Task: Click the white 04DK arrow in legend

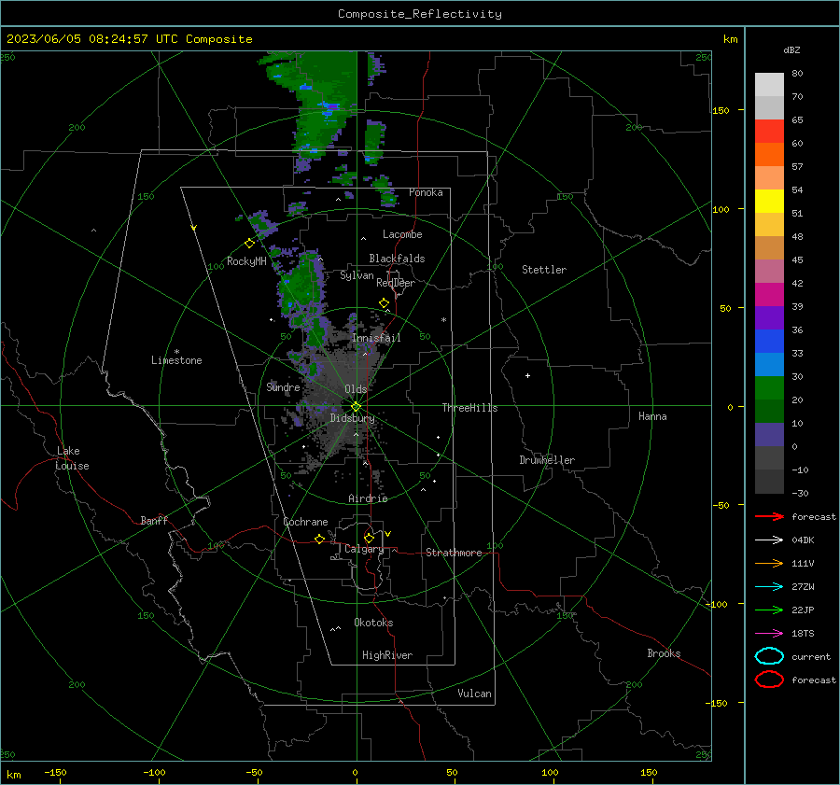Action: click(x=769, y=540)
